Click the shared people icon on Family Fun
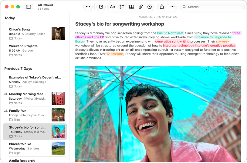247x163 pixels. pyautogui.click(x=6, y=111)
